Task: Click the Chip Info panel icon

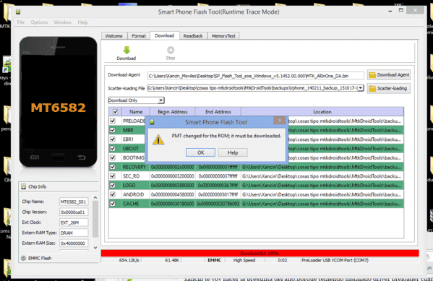Action: point(23,186)
